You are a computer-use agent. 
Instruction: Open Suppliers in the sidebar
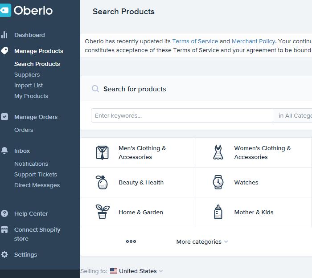(27, 74)
